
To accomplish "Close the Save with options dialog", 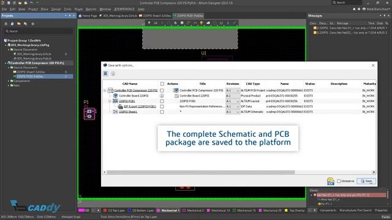I will tap(373, 65).
